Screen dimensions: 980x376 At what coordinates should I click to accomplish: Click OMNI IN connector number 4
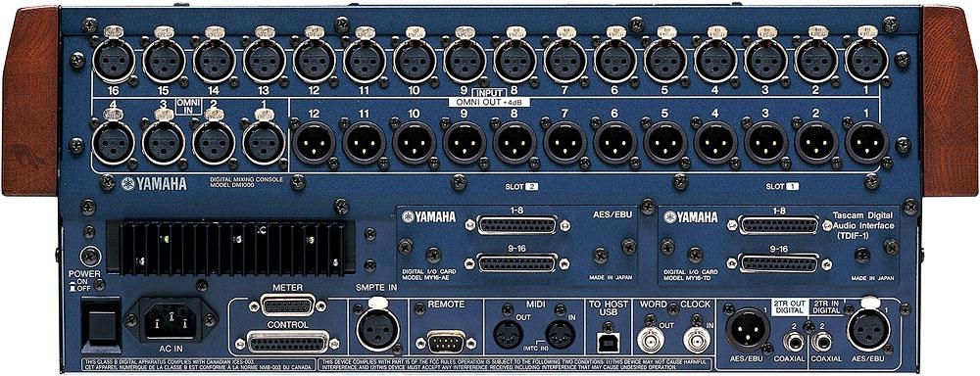(x=114, y=142)
